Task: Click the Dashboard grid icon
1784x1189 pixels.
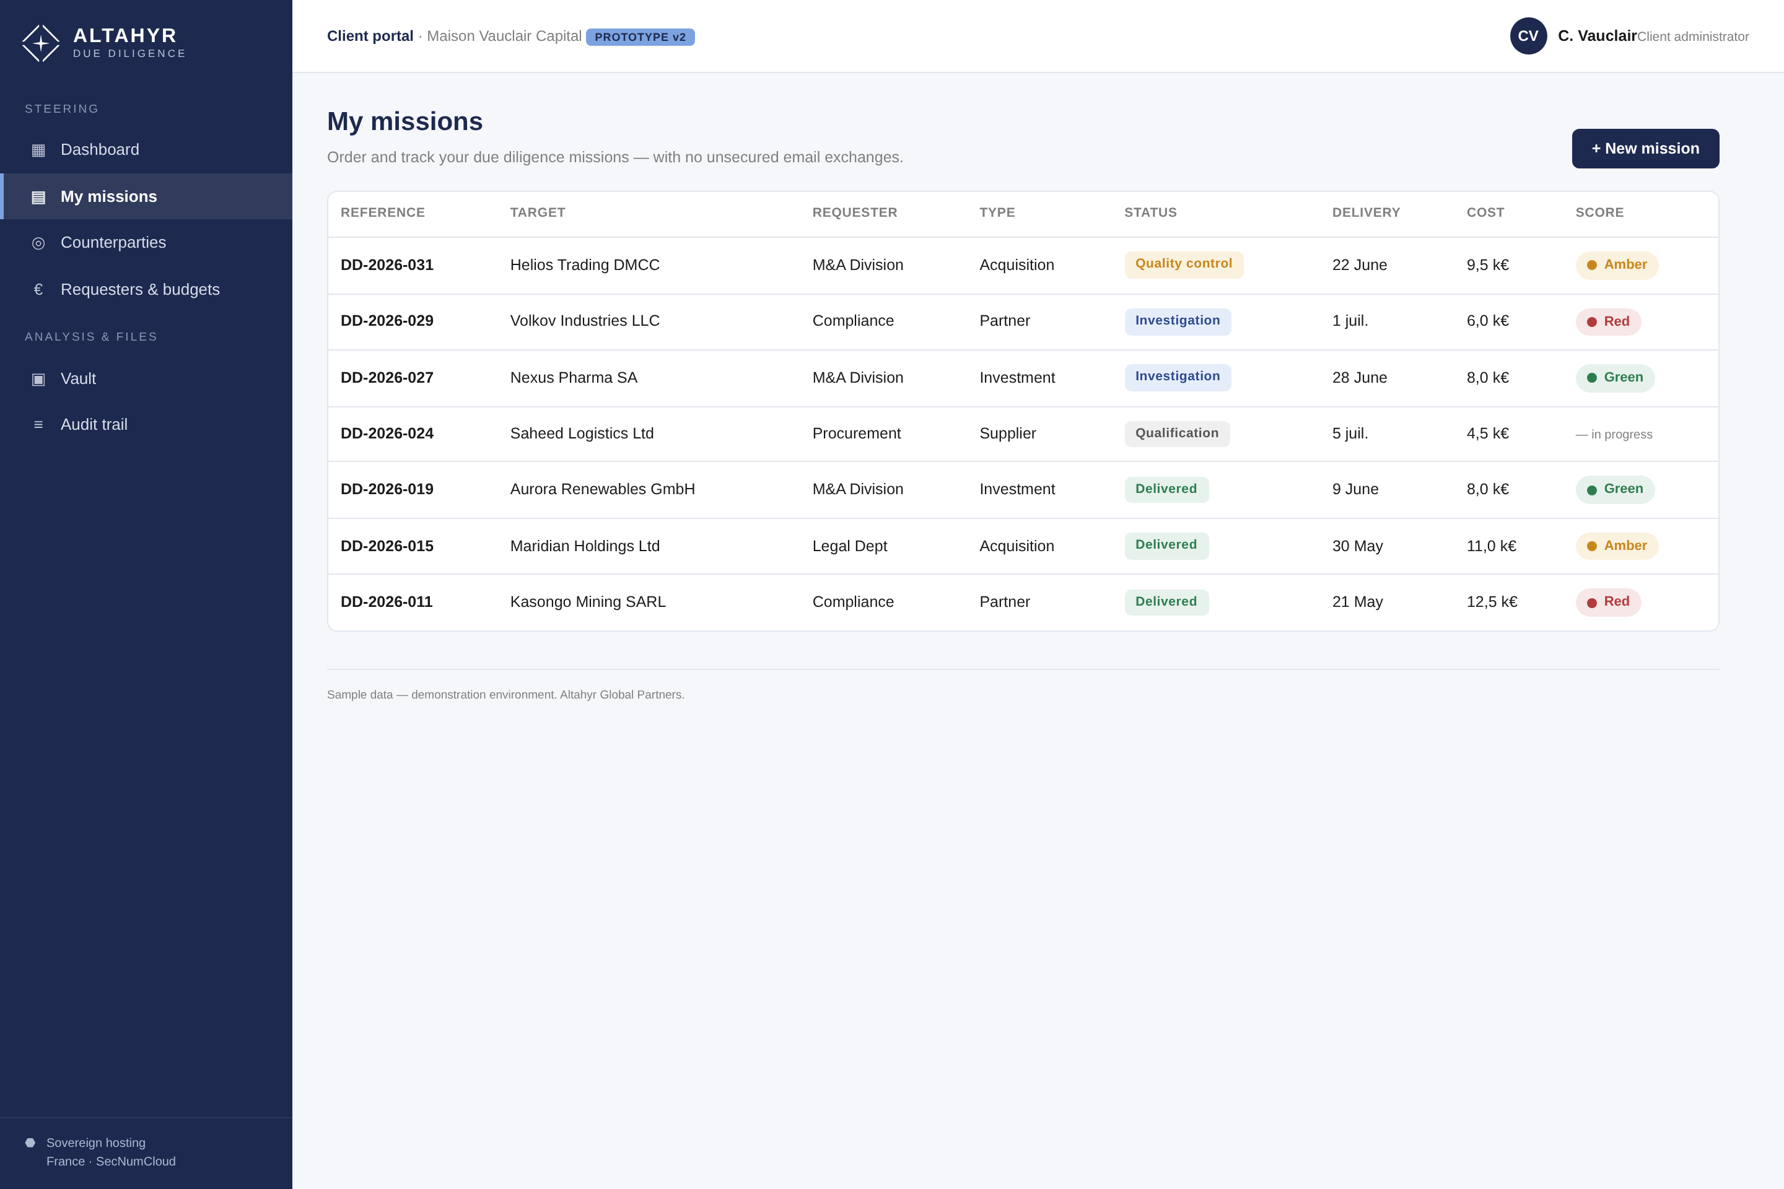Action: click(38, 150)
